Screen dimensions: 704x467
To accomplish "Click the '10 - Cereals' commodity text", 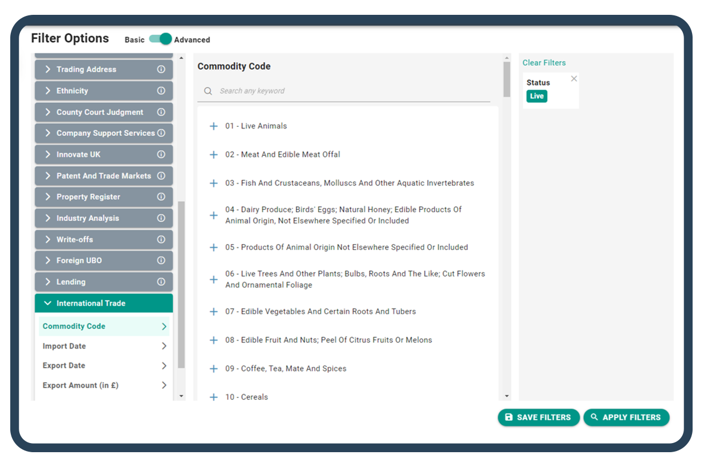I will tap(246, 397).
